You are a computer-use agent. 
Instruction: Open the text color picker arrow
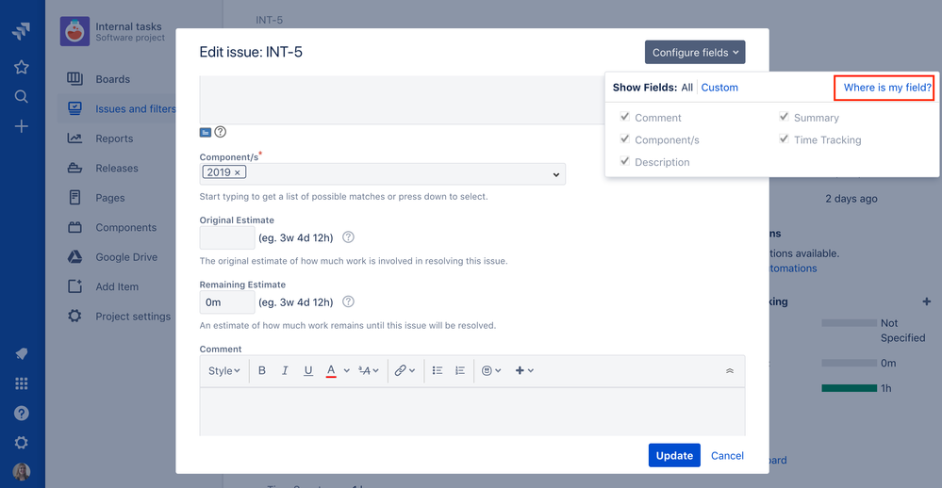pyautogui.click(x=347, y=370)
